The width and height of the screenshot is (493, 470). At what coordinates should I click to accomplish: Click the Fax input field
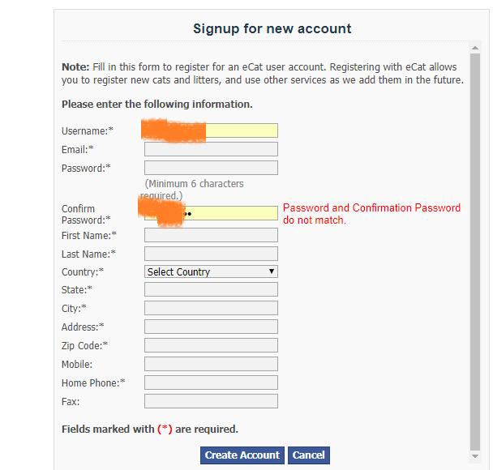[x=211, y=401]
